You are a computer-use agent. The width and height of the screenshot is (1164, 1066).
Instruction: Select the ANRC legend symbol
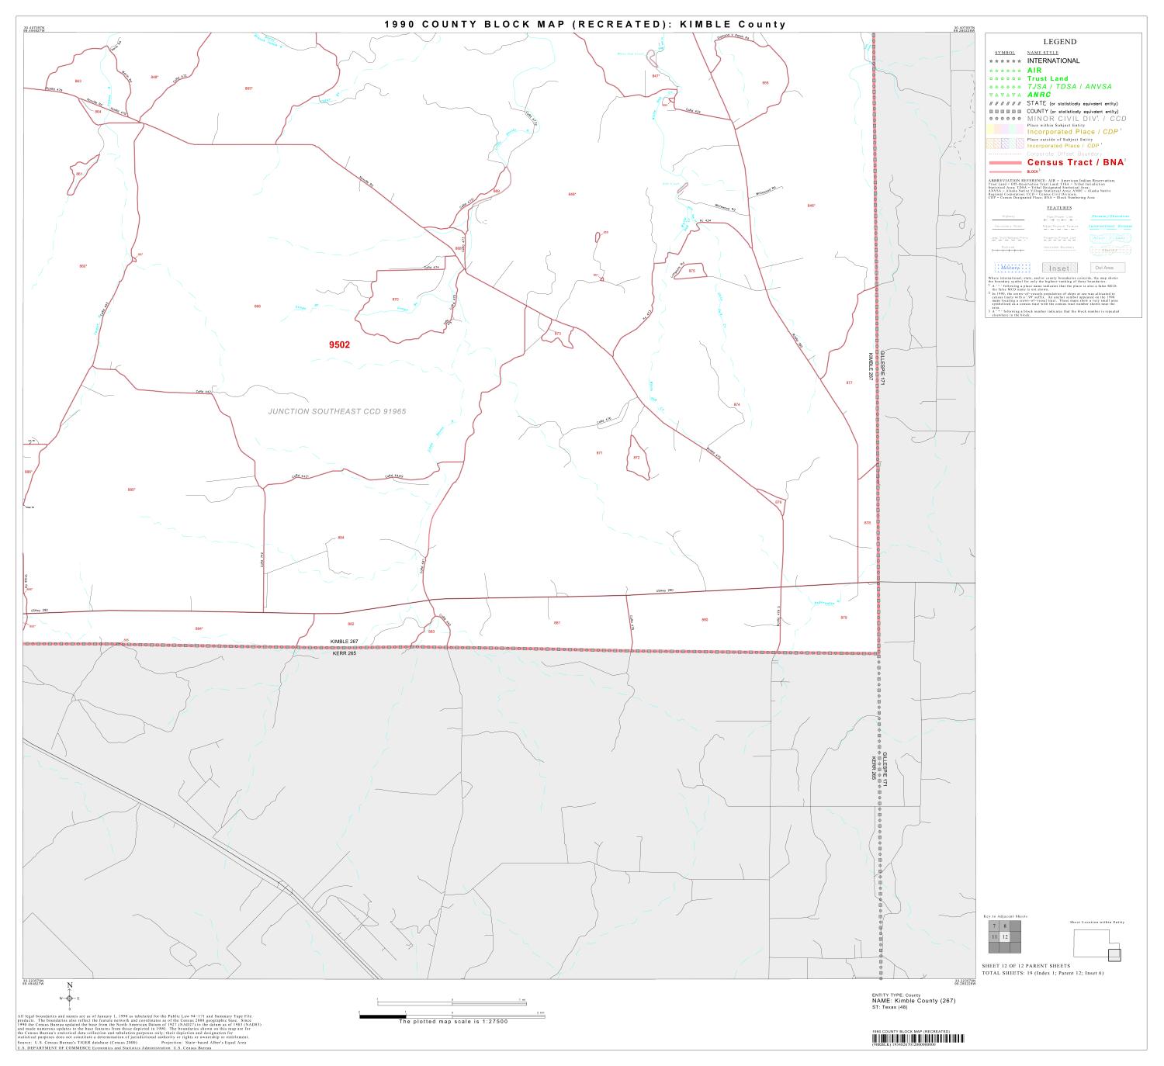1004,95
